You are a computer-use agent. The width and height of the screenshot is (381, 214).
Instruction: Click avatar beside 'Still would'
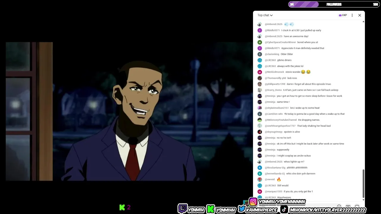pos(260,185)
